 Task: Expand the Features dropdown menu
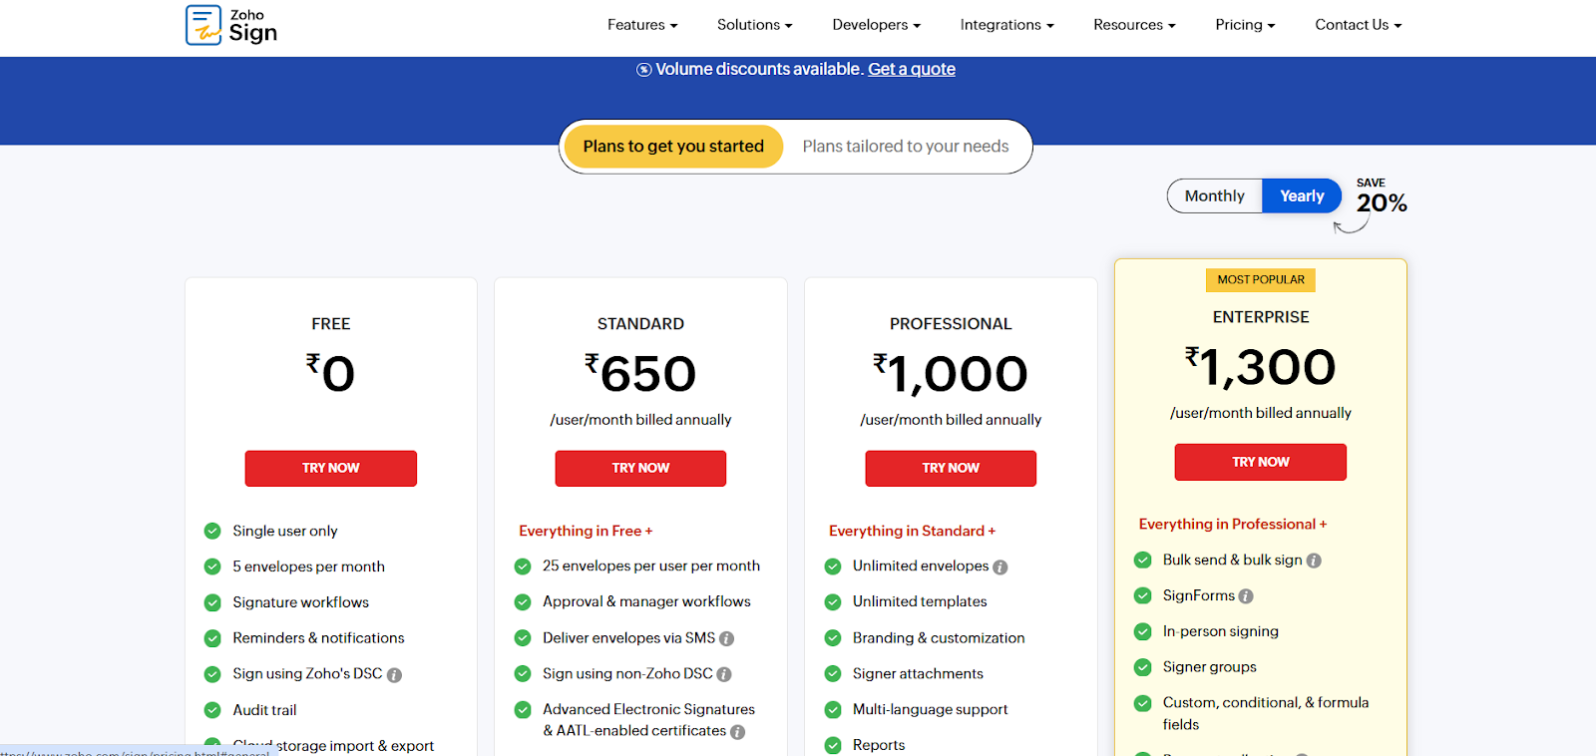click(x=642, y=25)
